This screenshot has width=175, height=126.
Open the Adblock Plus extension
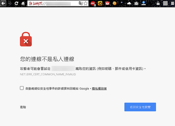(x=93, y=4)
